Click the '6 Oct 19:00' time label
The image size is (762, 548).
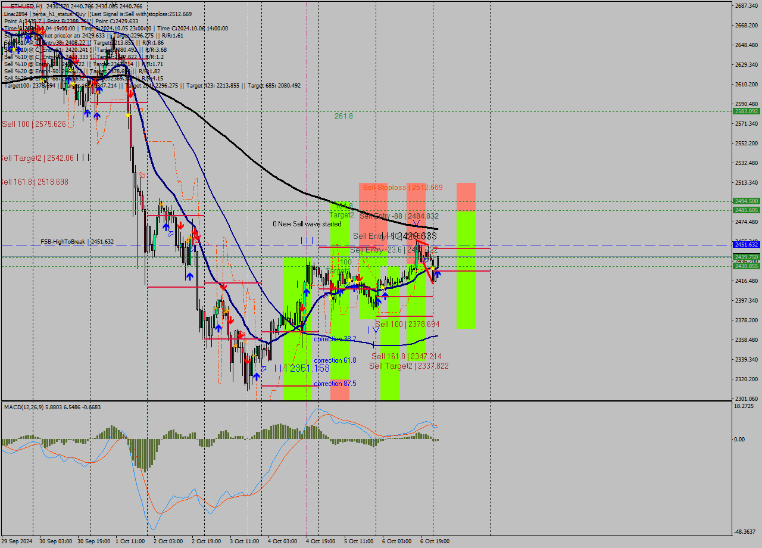435,541
